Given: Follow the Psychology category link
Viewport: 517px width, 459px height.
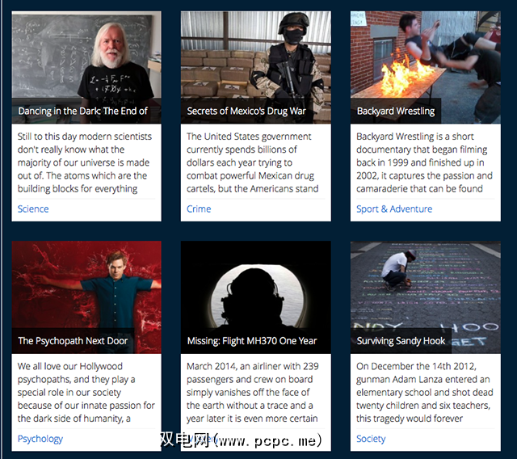Looking at the screenshot, I should (40, 439).
